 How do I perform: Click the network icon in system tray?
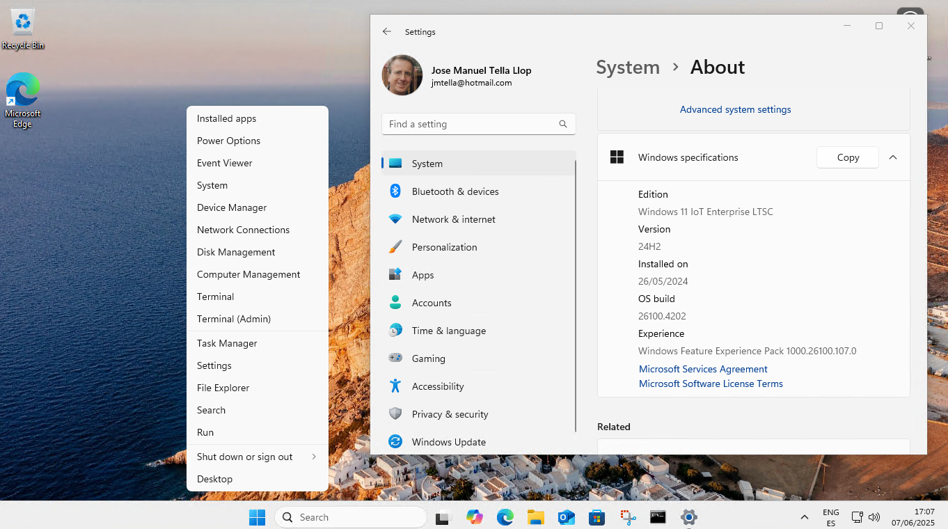pyautogui.click(x=858, y=517)
